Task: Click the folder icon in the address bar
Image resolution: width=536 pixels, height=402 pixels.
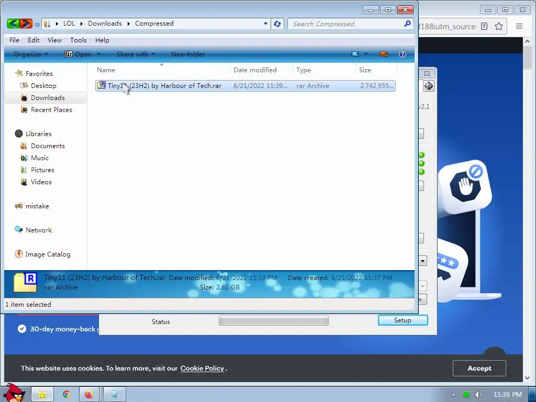Action: point(47,24)
